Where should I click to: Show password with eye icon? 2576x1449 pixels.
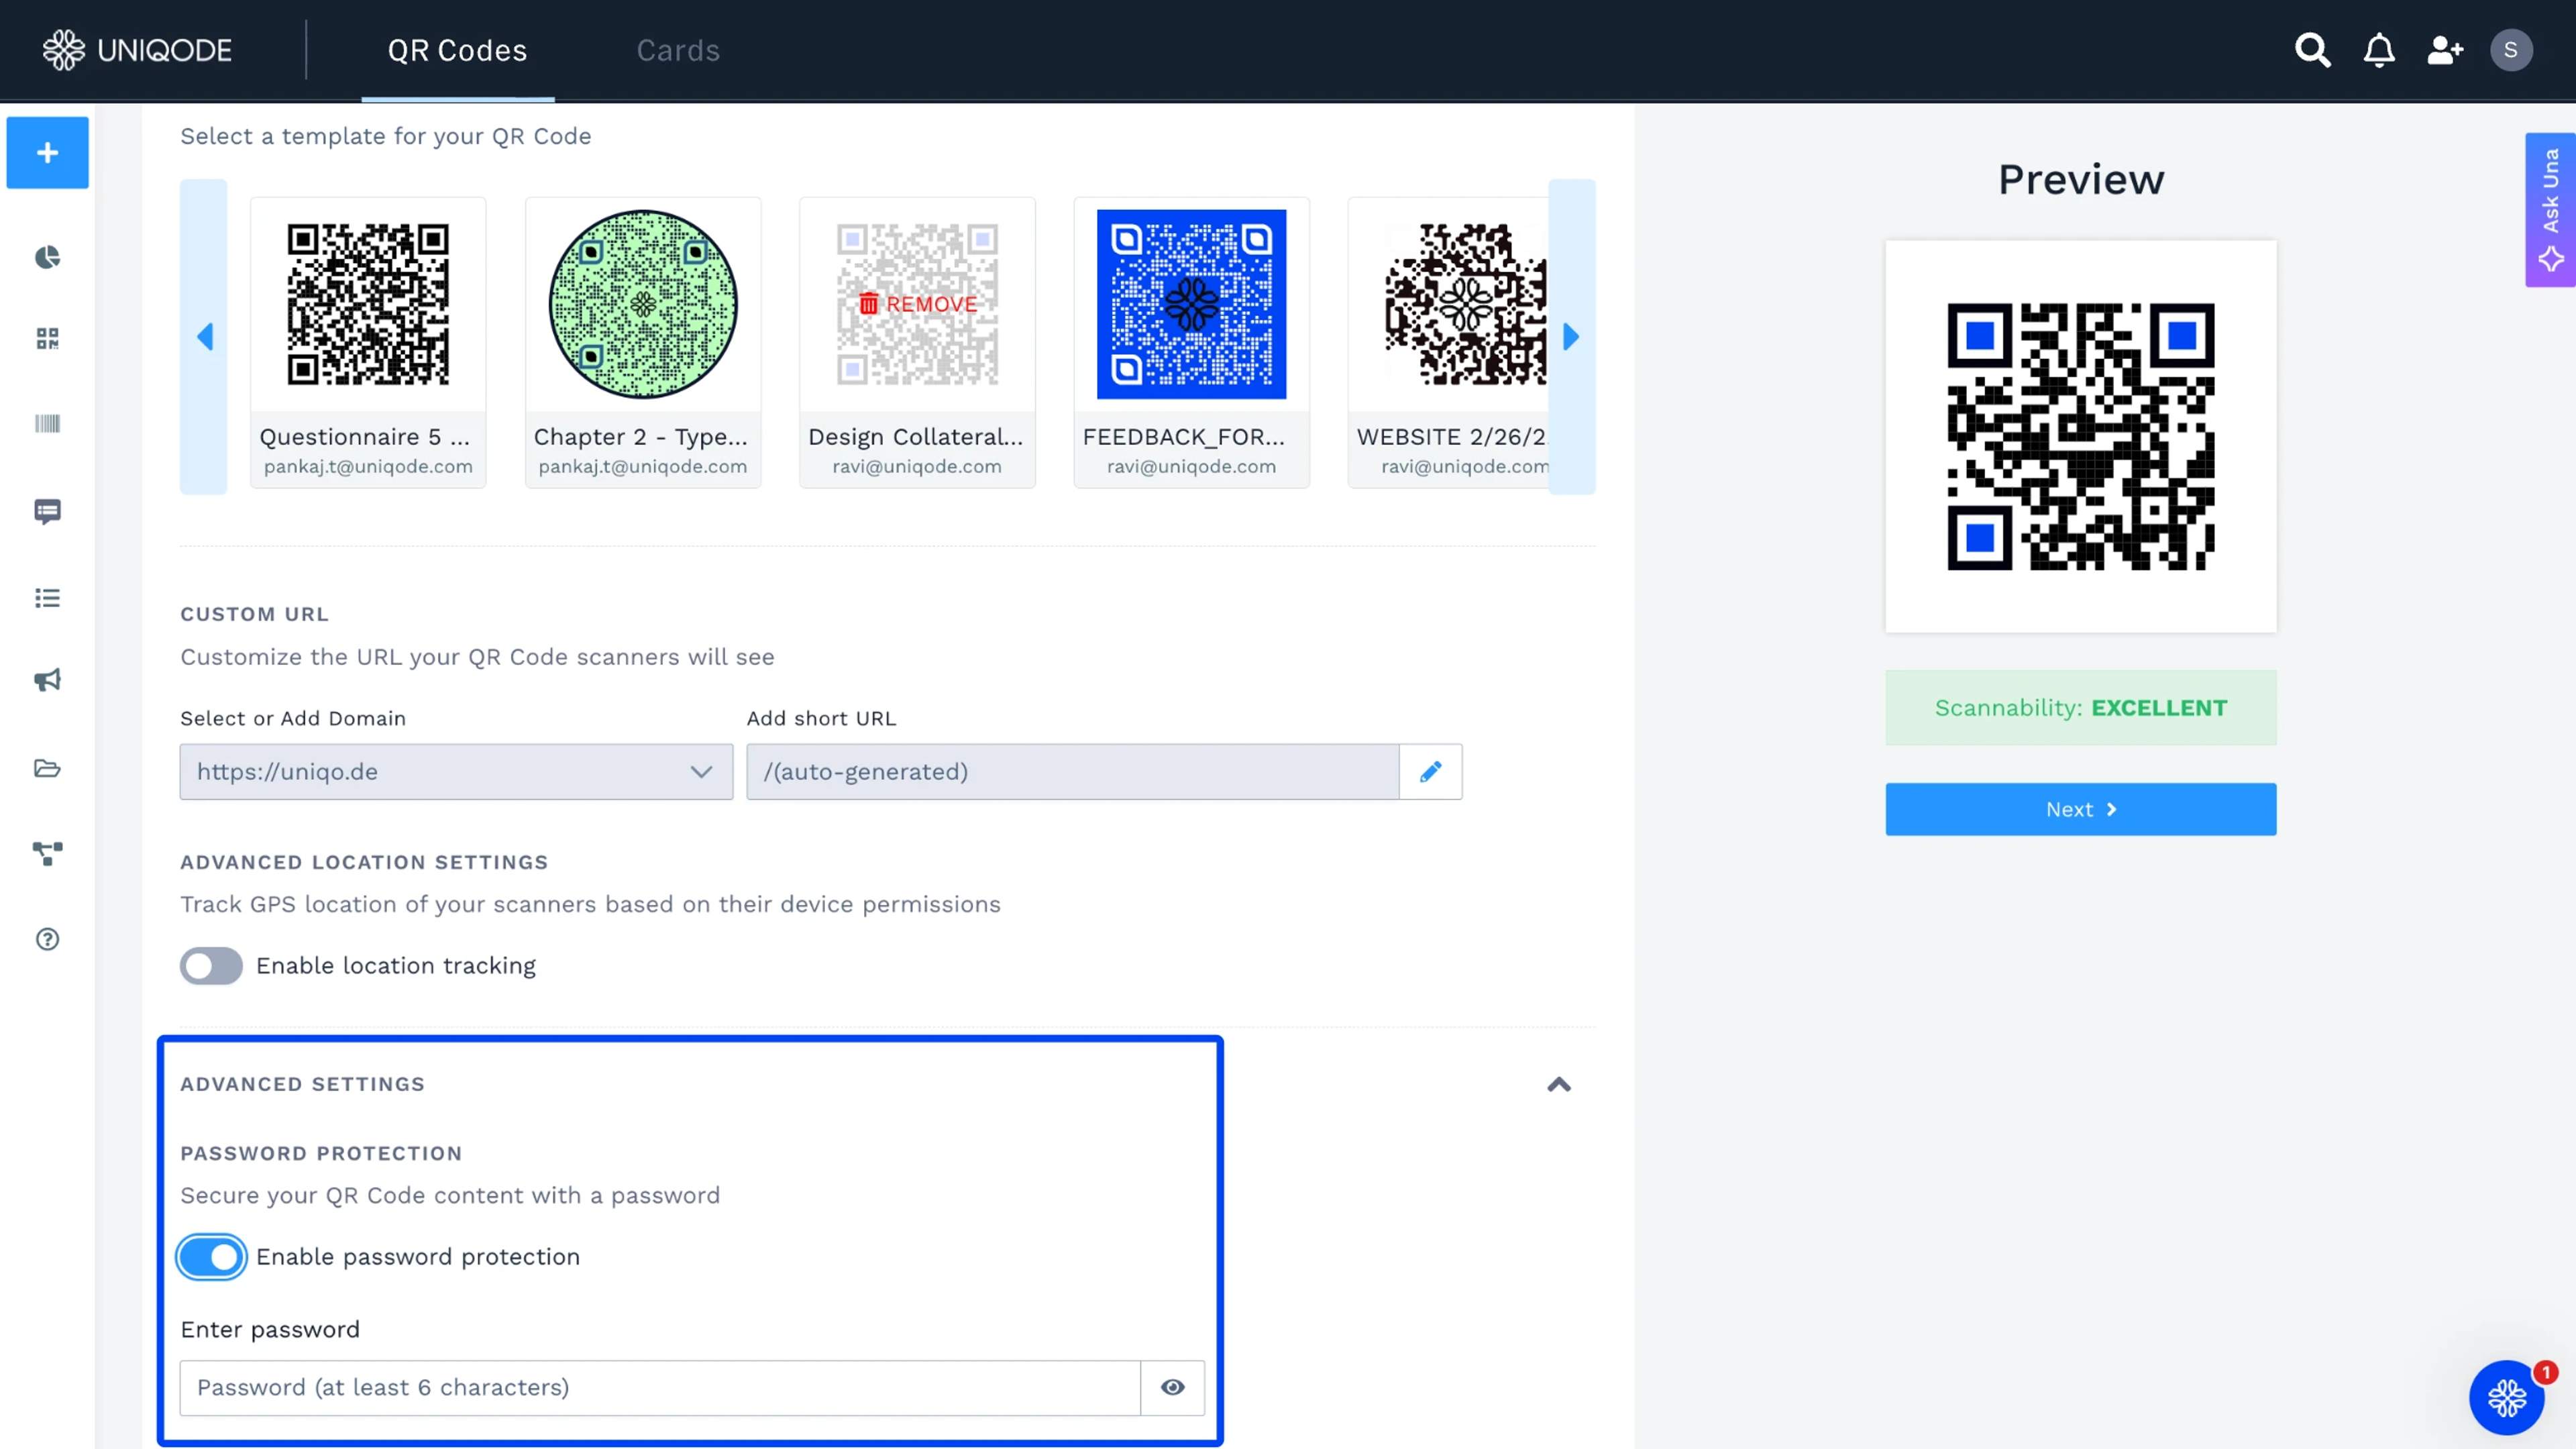1173,1388
